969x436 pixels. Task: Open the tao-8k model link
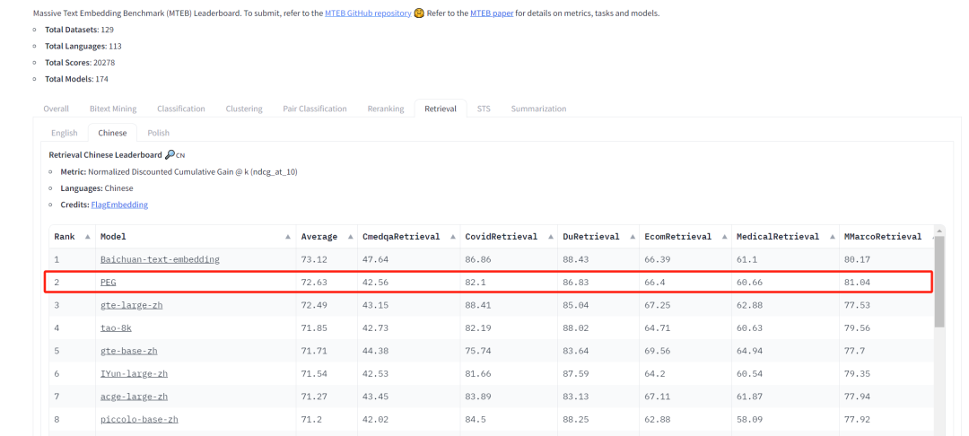(x=116, y=328)
